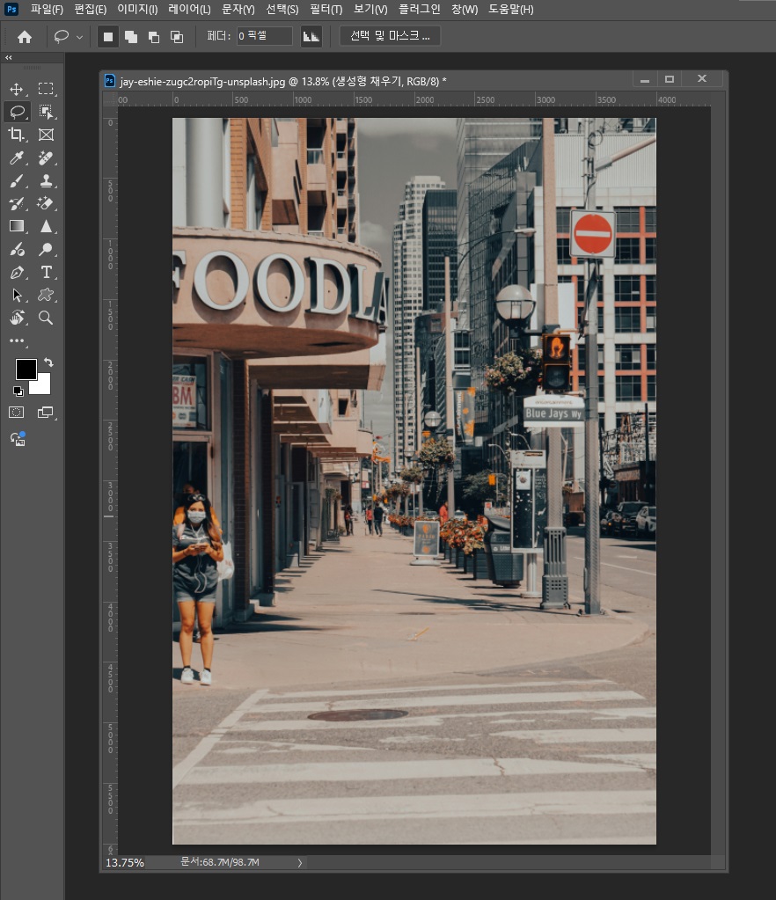Select the Eyedropper tool

(17, 157)
